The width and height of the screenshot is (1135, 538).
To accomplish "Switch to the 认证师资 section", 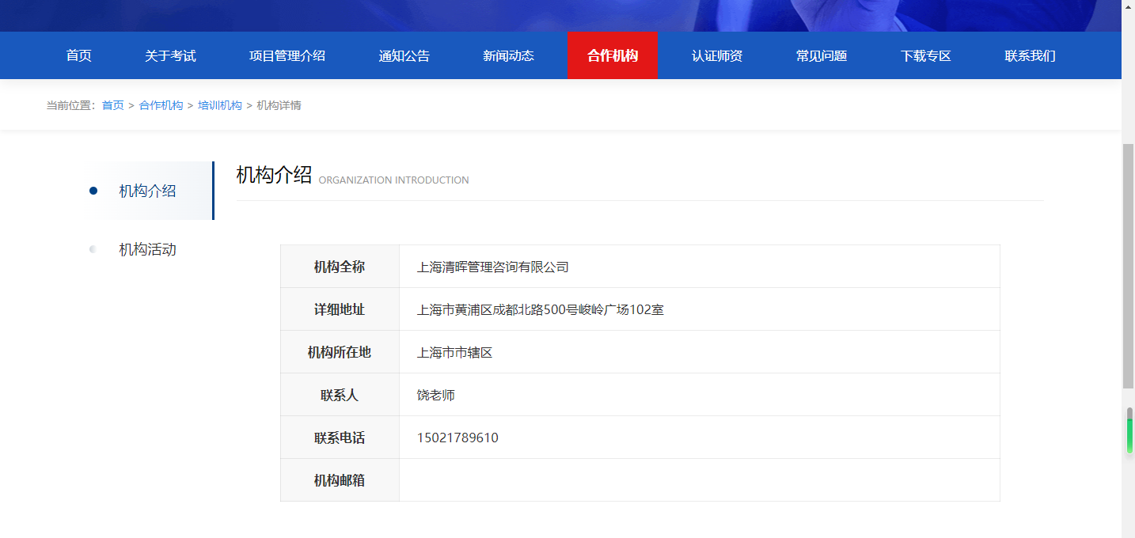I will point(716,55).
